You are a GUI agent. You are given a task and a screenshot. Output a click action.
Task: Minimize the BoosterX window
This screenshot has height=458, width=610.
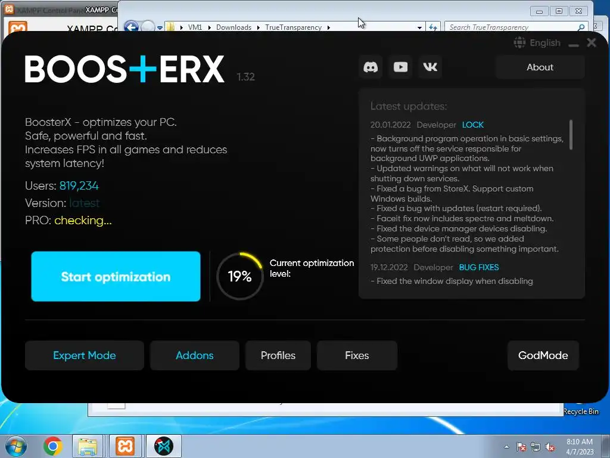574,44
